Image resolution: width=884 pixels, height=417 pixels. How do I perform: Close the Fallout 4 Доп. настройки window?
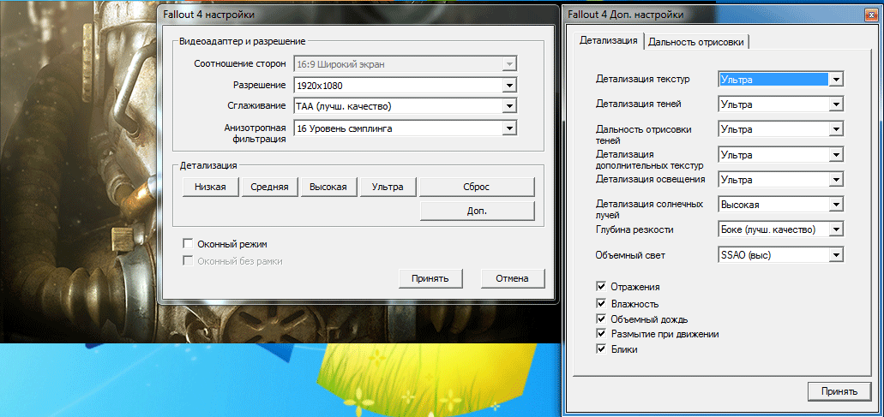[x=870, y=14]
